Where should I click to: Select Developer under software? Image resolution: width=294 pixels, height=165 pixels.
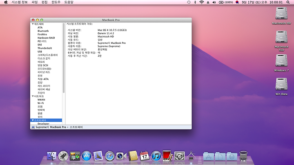(43, 124)
